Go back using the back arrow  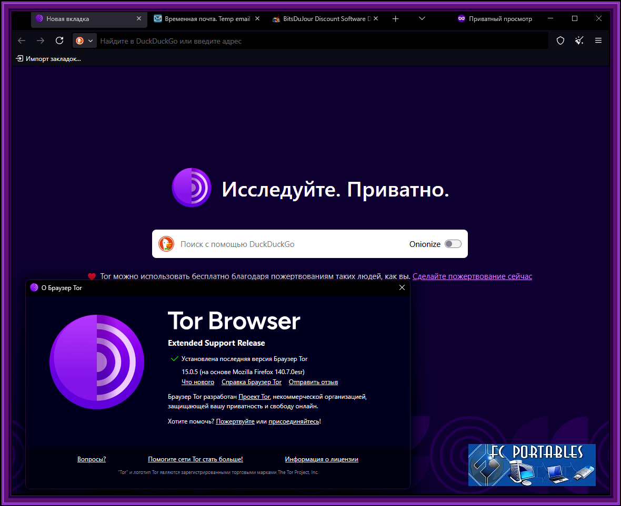pyautogui.click(x=22, y=40)
